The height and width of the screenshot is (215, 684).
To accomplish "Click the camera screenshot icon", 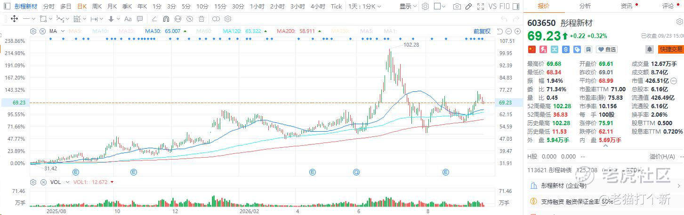I will click(x=457, y=6).
